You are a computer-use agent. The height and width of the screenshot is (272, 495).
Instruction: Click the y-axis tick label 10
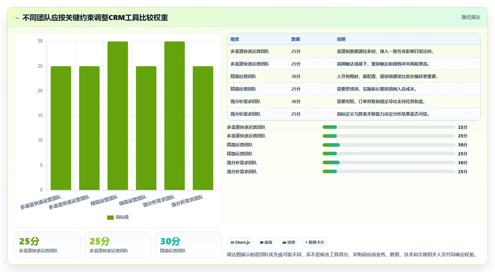[40, 140]
